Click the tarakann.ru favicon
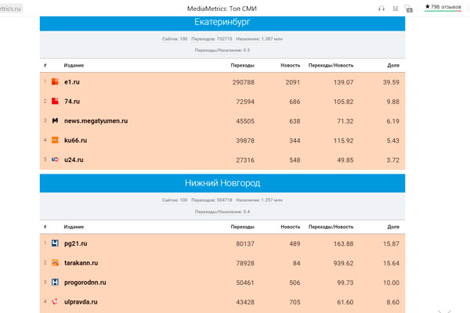The width and height of the screenshot is (470, 313). pos(55,263)
